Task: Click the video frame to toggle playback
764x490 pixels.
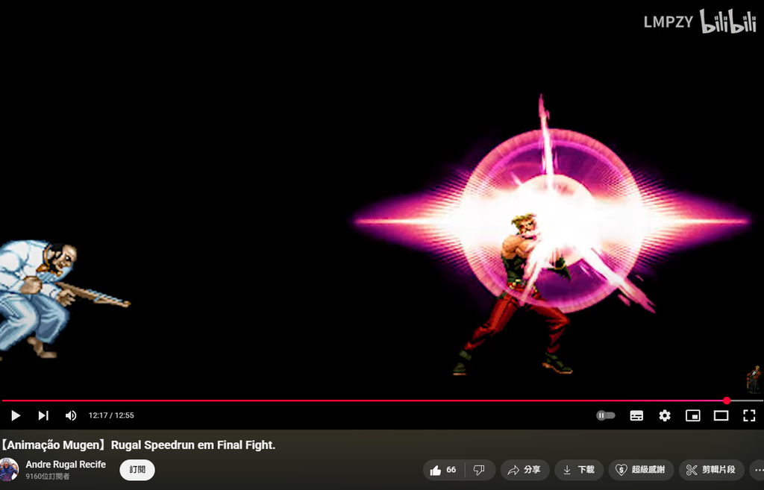Action: (382, 197)
